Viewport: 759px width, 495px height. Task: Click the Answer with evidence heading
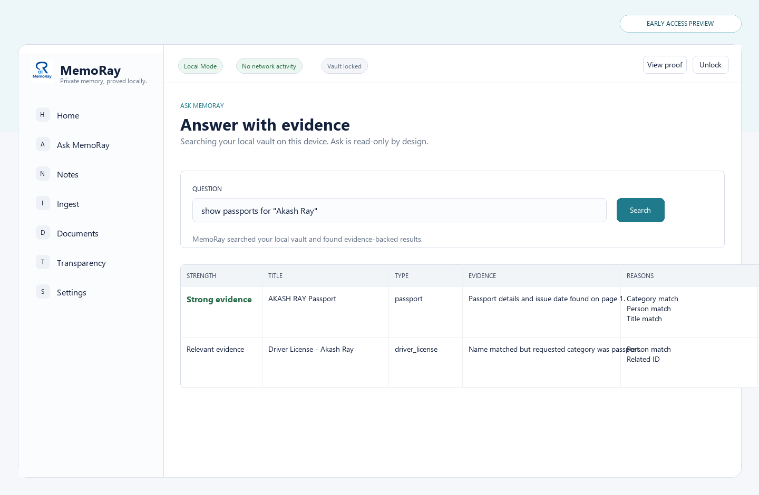pos(265,125)
